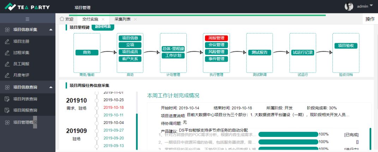
Task: Collapse the sidebar with hamburger icon
Action: click(x=28, y=19)
